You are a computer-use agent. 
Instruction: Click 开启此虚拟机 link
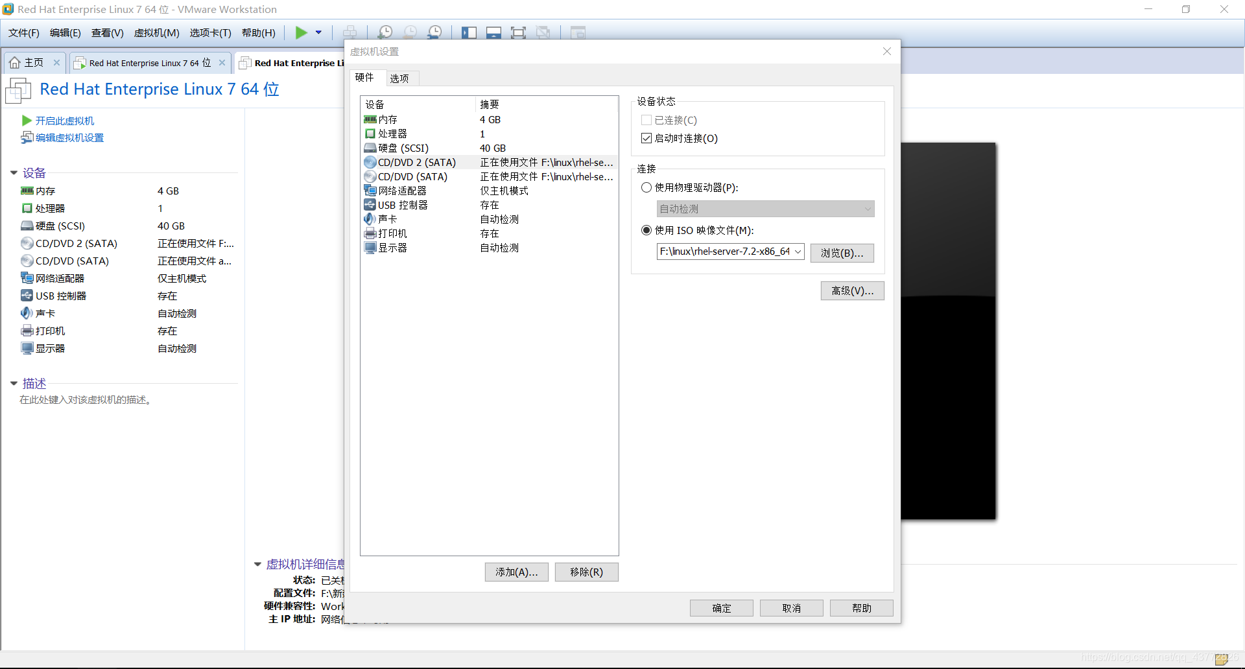click(64, 121)
